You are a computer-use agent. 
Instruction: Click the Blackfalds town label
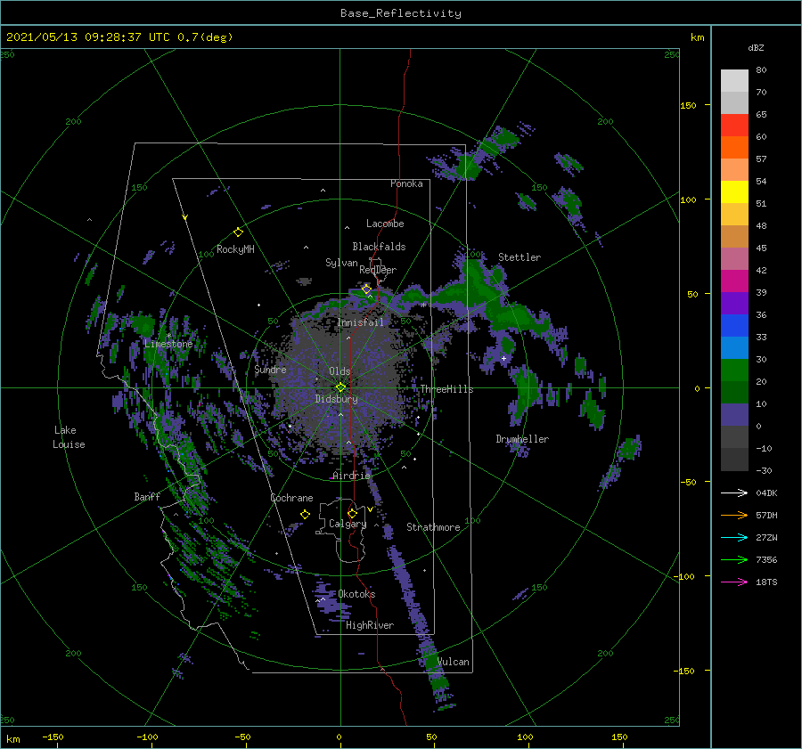[x=379, y=247]
